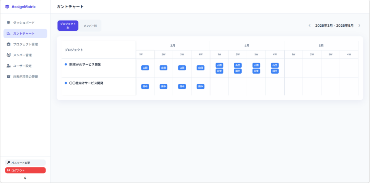Go to previous period with left chevron

(x=309, y=26)
